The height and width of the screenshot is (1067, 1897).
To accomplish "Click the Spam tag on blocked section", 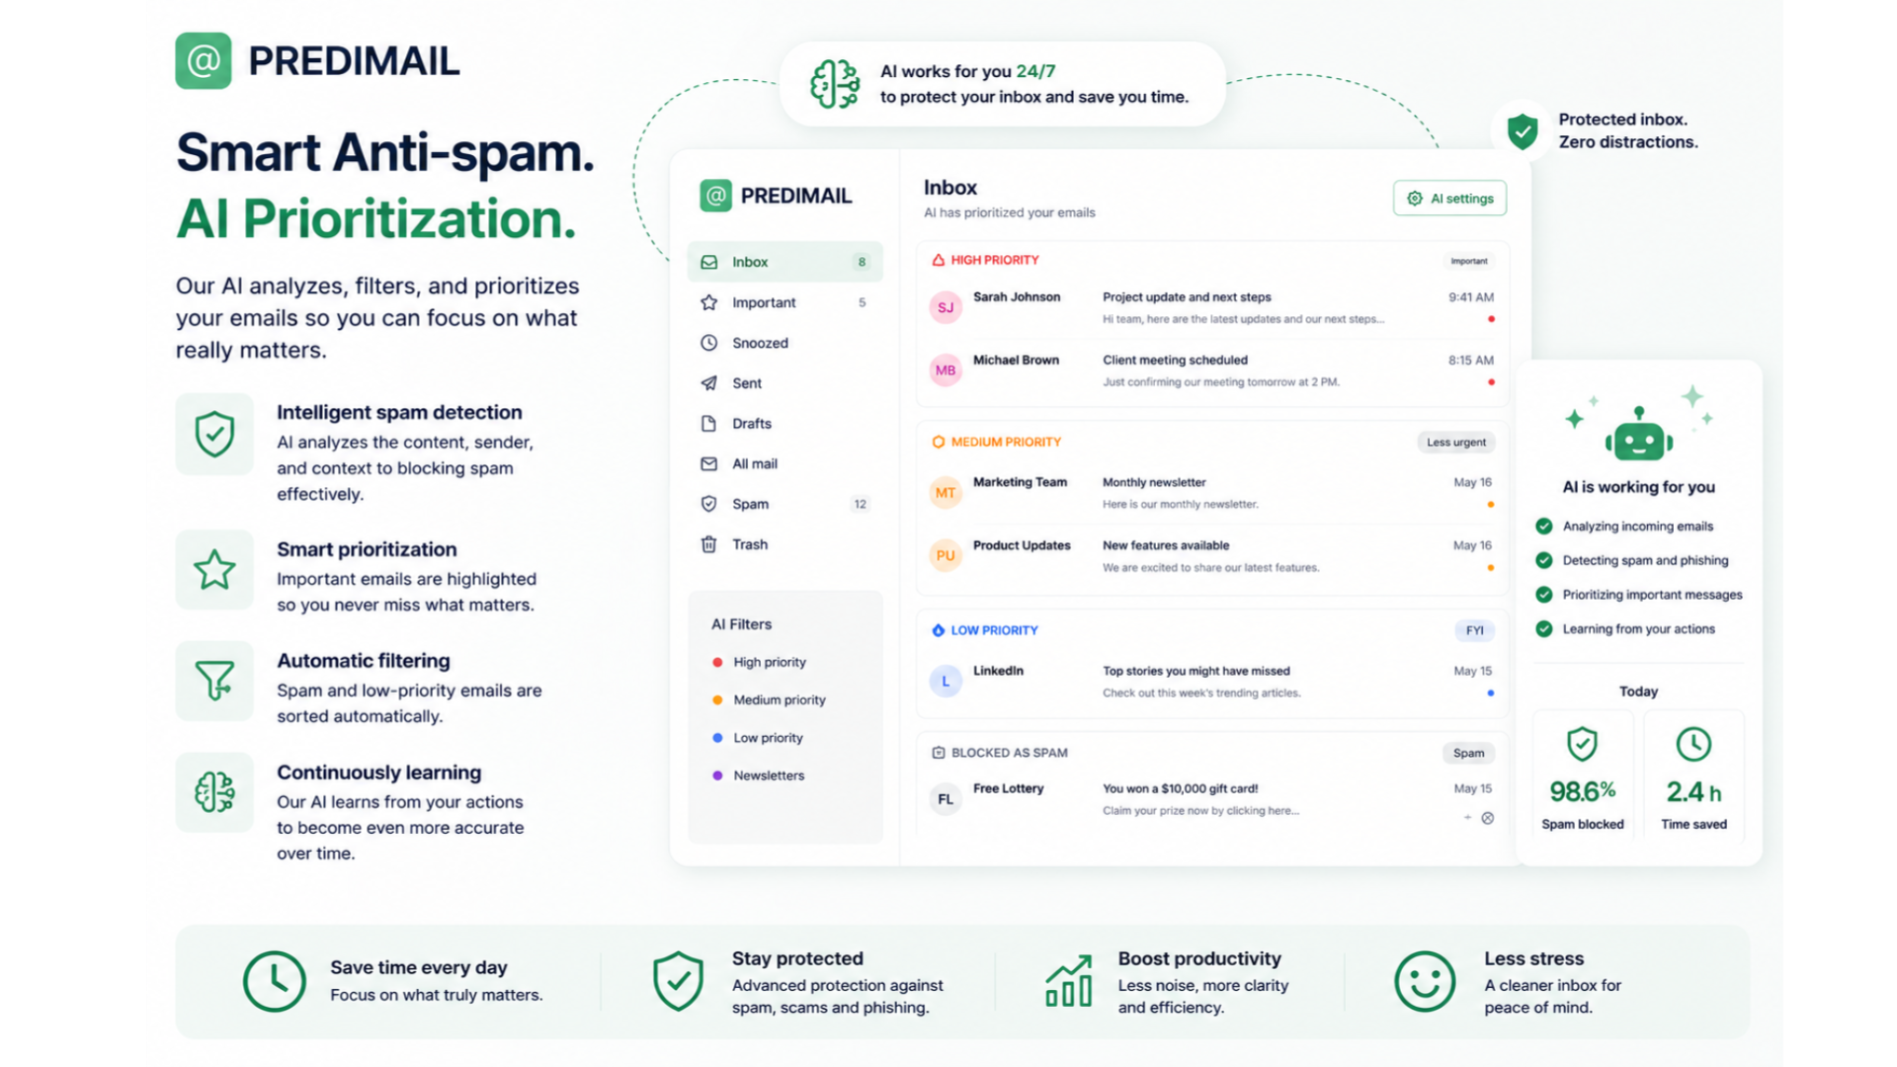I will 1468,753.
